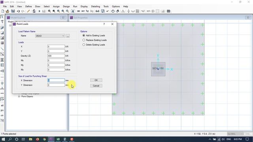The image size is (253, 142).
Task: Expand the Point Objects tree node
Action: (19, 96)
